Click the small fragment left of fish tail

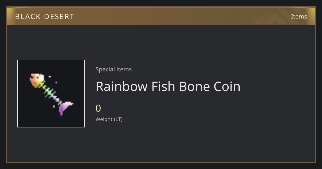pos(54,106)
